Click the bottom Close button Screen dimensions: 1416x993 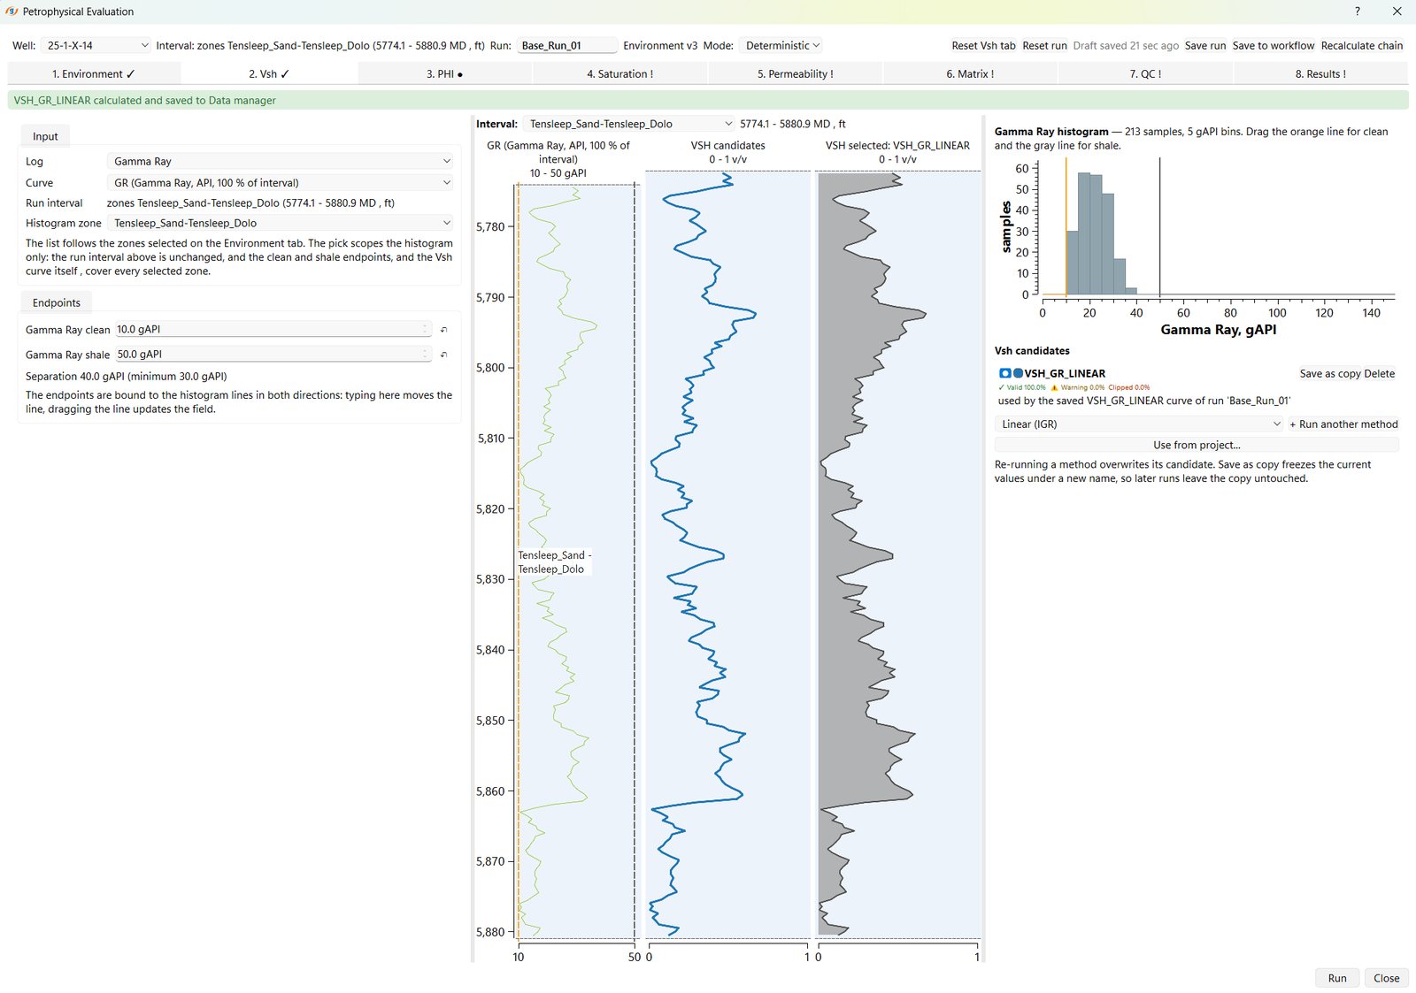pyautogui.click(x=1386, y=978)
